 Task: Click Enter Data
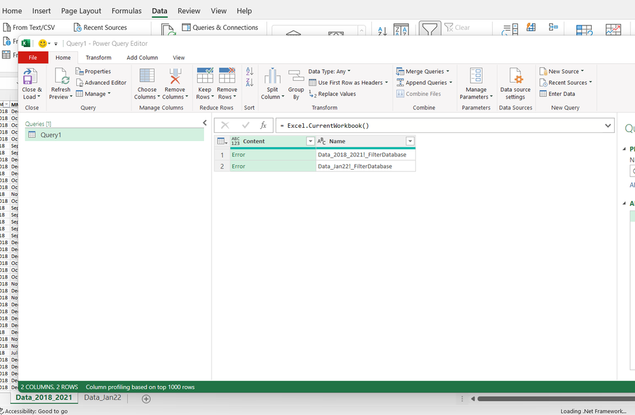click(x=557, y=94)
